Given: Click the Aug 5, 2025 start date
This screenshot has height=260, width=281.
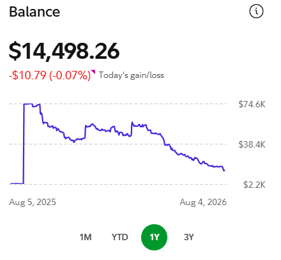Looking at the screenshot, I should click(33, 202).
